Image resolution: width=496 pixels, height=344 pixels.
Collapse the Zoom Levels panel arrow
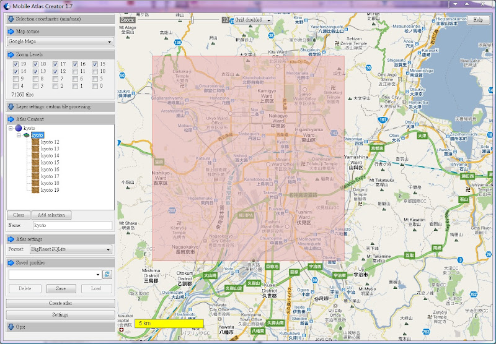pos(11,54)
